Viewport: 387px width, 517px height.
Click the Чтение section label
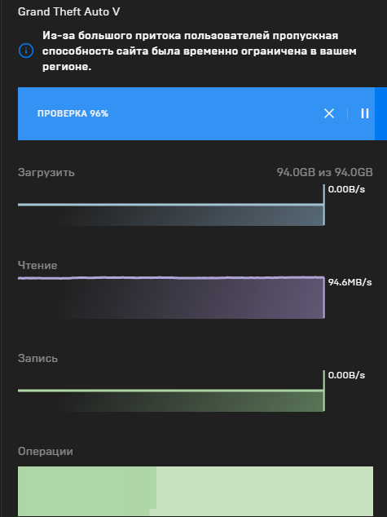click(37, 265)
